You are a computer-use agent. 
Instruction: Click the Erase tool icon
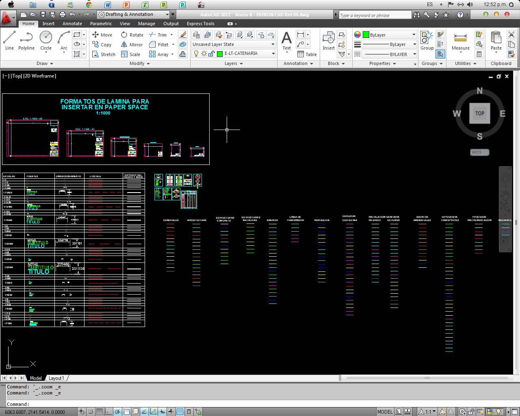(x=183, y=35)
